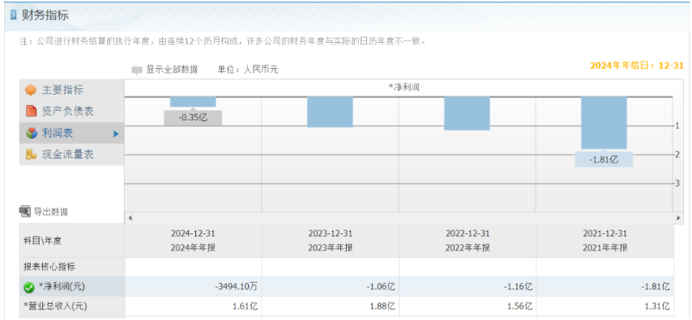Screen dimensions: 692x320
Task: Click 显示全部数据 to show all data
Action: point(172,69)
